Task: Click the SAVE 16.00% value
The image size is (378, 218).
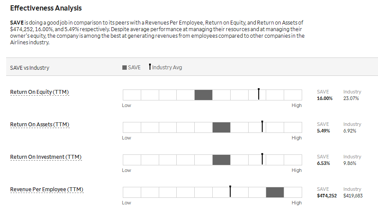Action: coord(325,98)
